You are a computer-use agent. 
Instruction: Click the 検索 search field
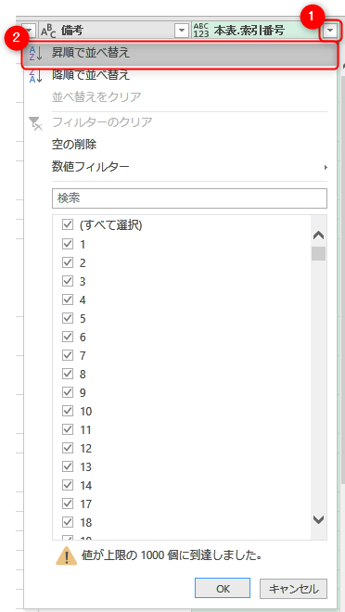189,198
